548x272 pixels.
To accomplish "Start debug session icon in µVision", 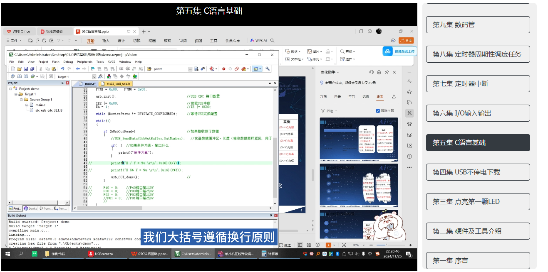I will click(211, 69).
